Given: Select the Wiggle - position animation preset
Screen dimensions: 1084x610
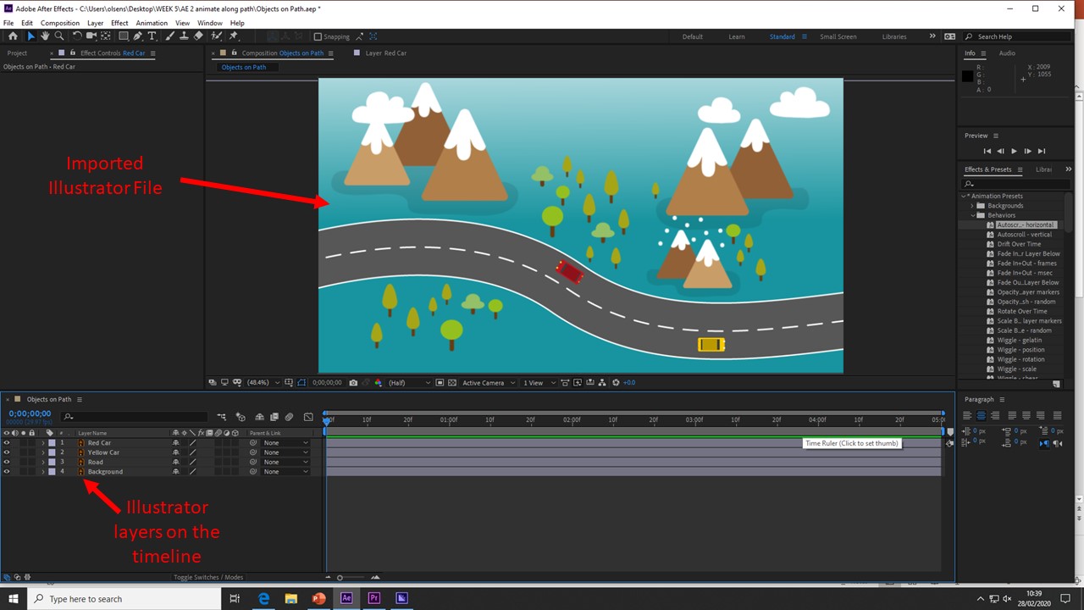Looking at the screenshot, I should (x=1020, y=349).
